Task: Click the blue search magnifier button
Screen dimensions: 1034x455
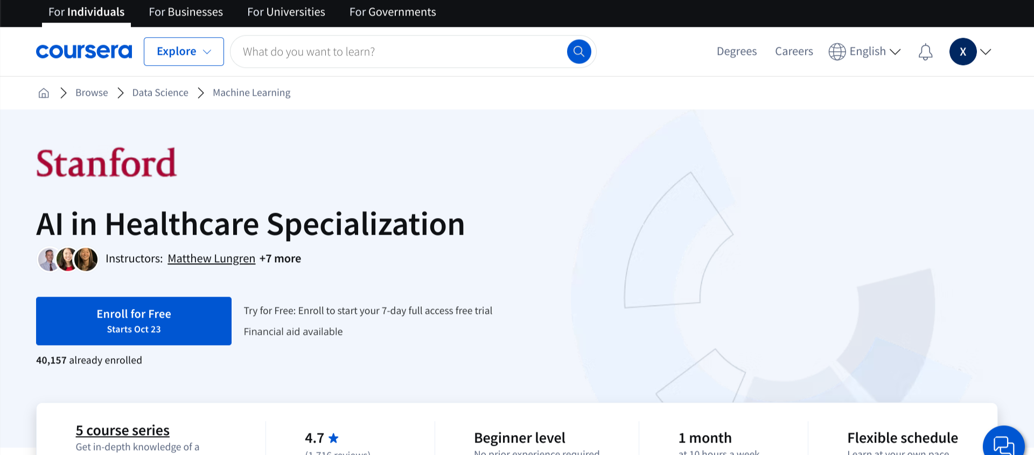Action: pyautogui.click(x=579, y=52)
